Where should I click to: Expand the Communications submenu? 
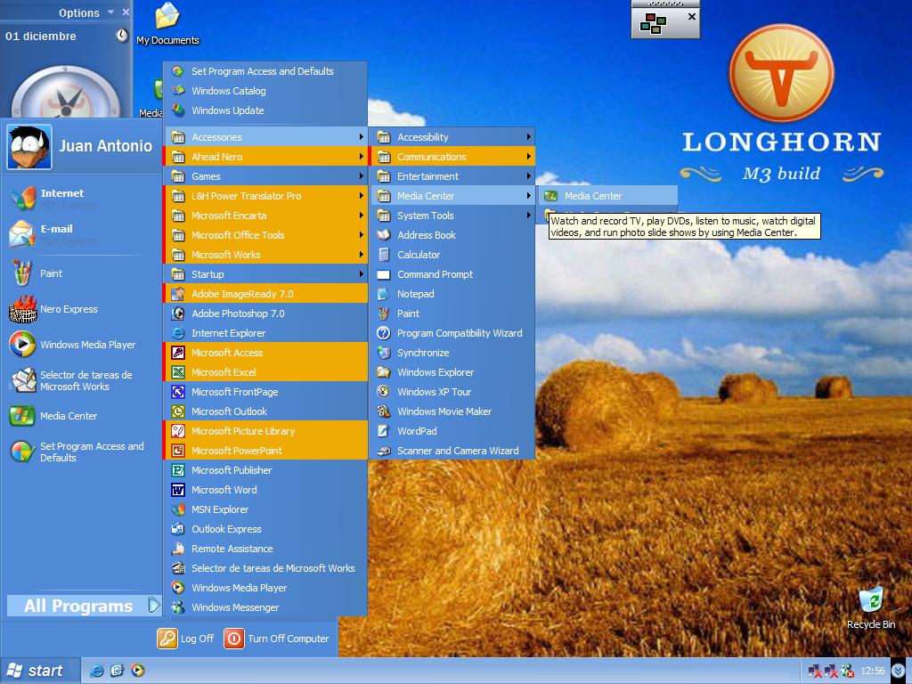tap(452, 157)
